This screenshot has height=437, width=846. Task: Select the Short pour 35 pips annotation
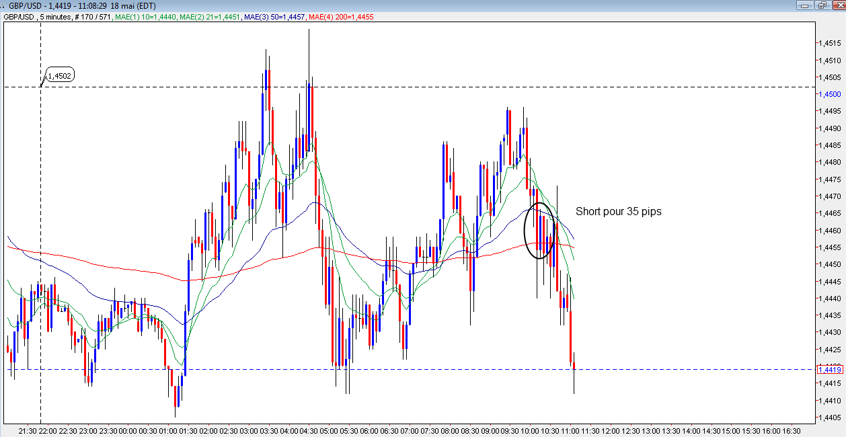[619, 212]
